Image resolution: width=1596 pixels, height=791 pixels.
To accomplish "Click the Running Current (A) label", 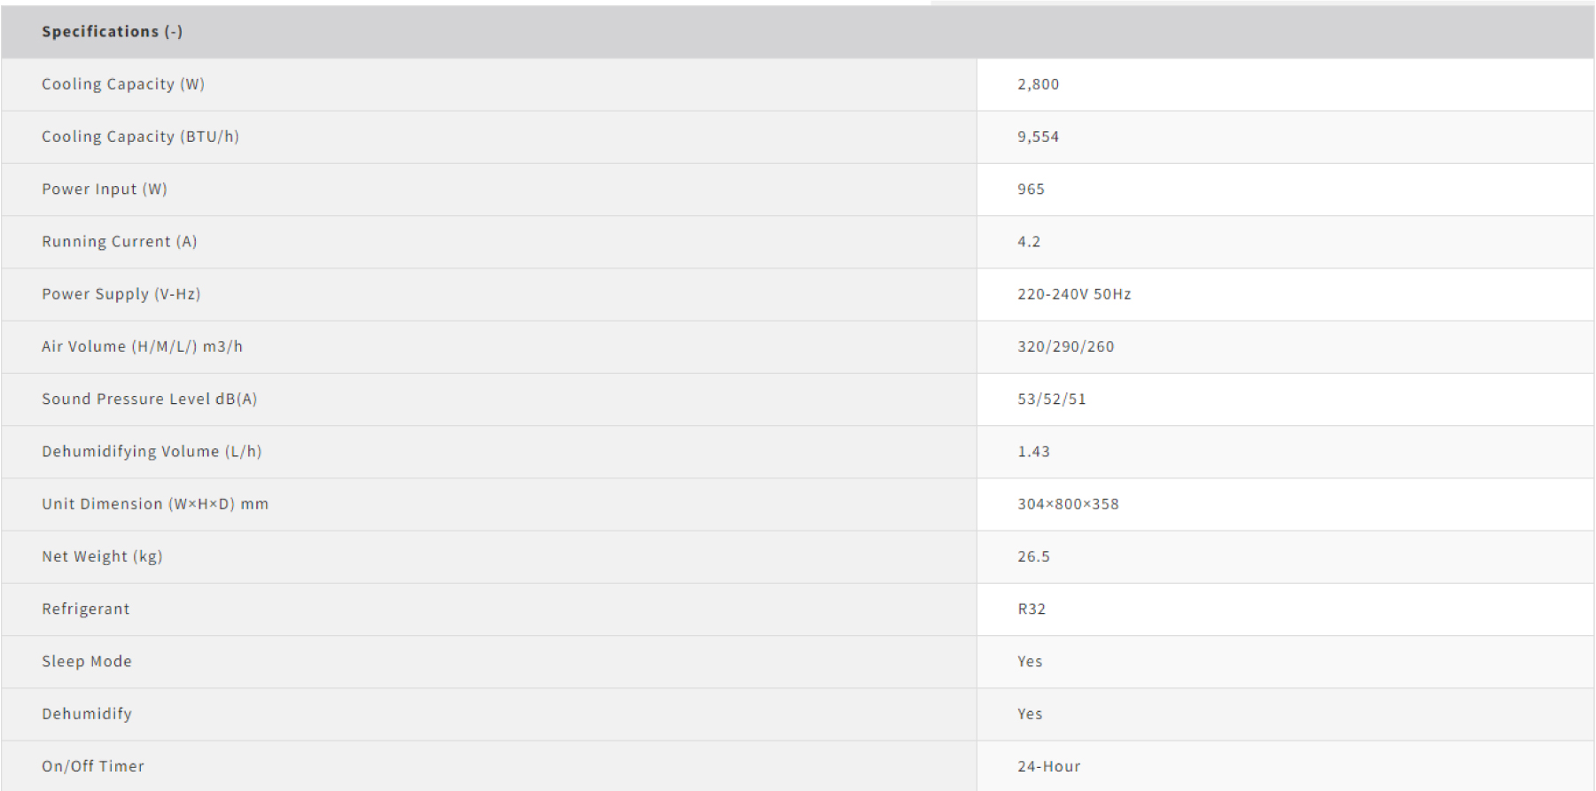I will coord(119,241).
